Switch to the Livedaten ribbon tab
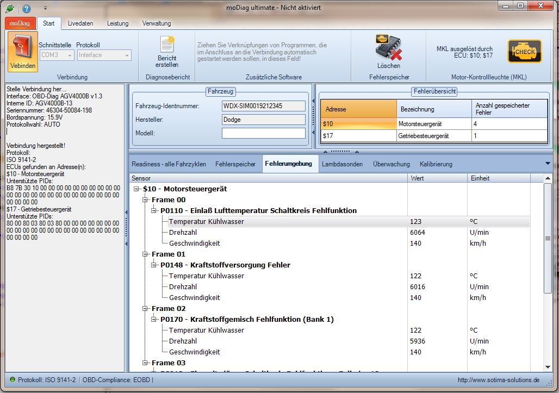Screen dimensions: 559x393 click(80, 23)
